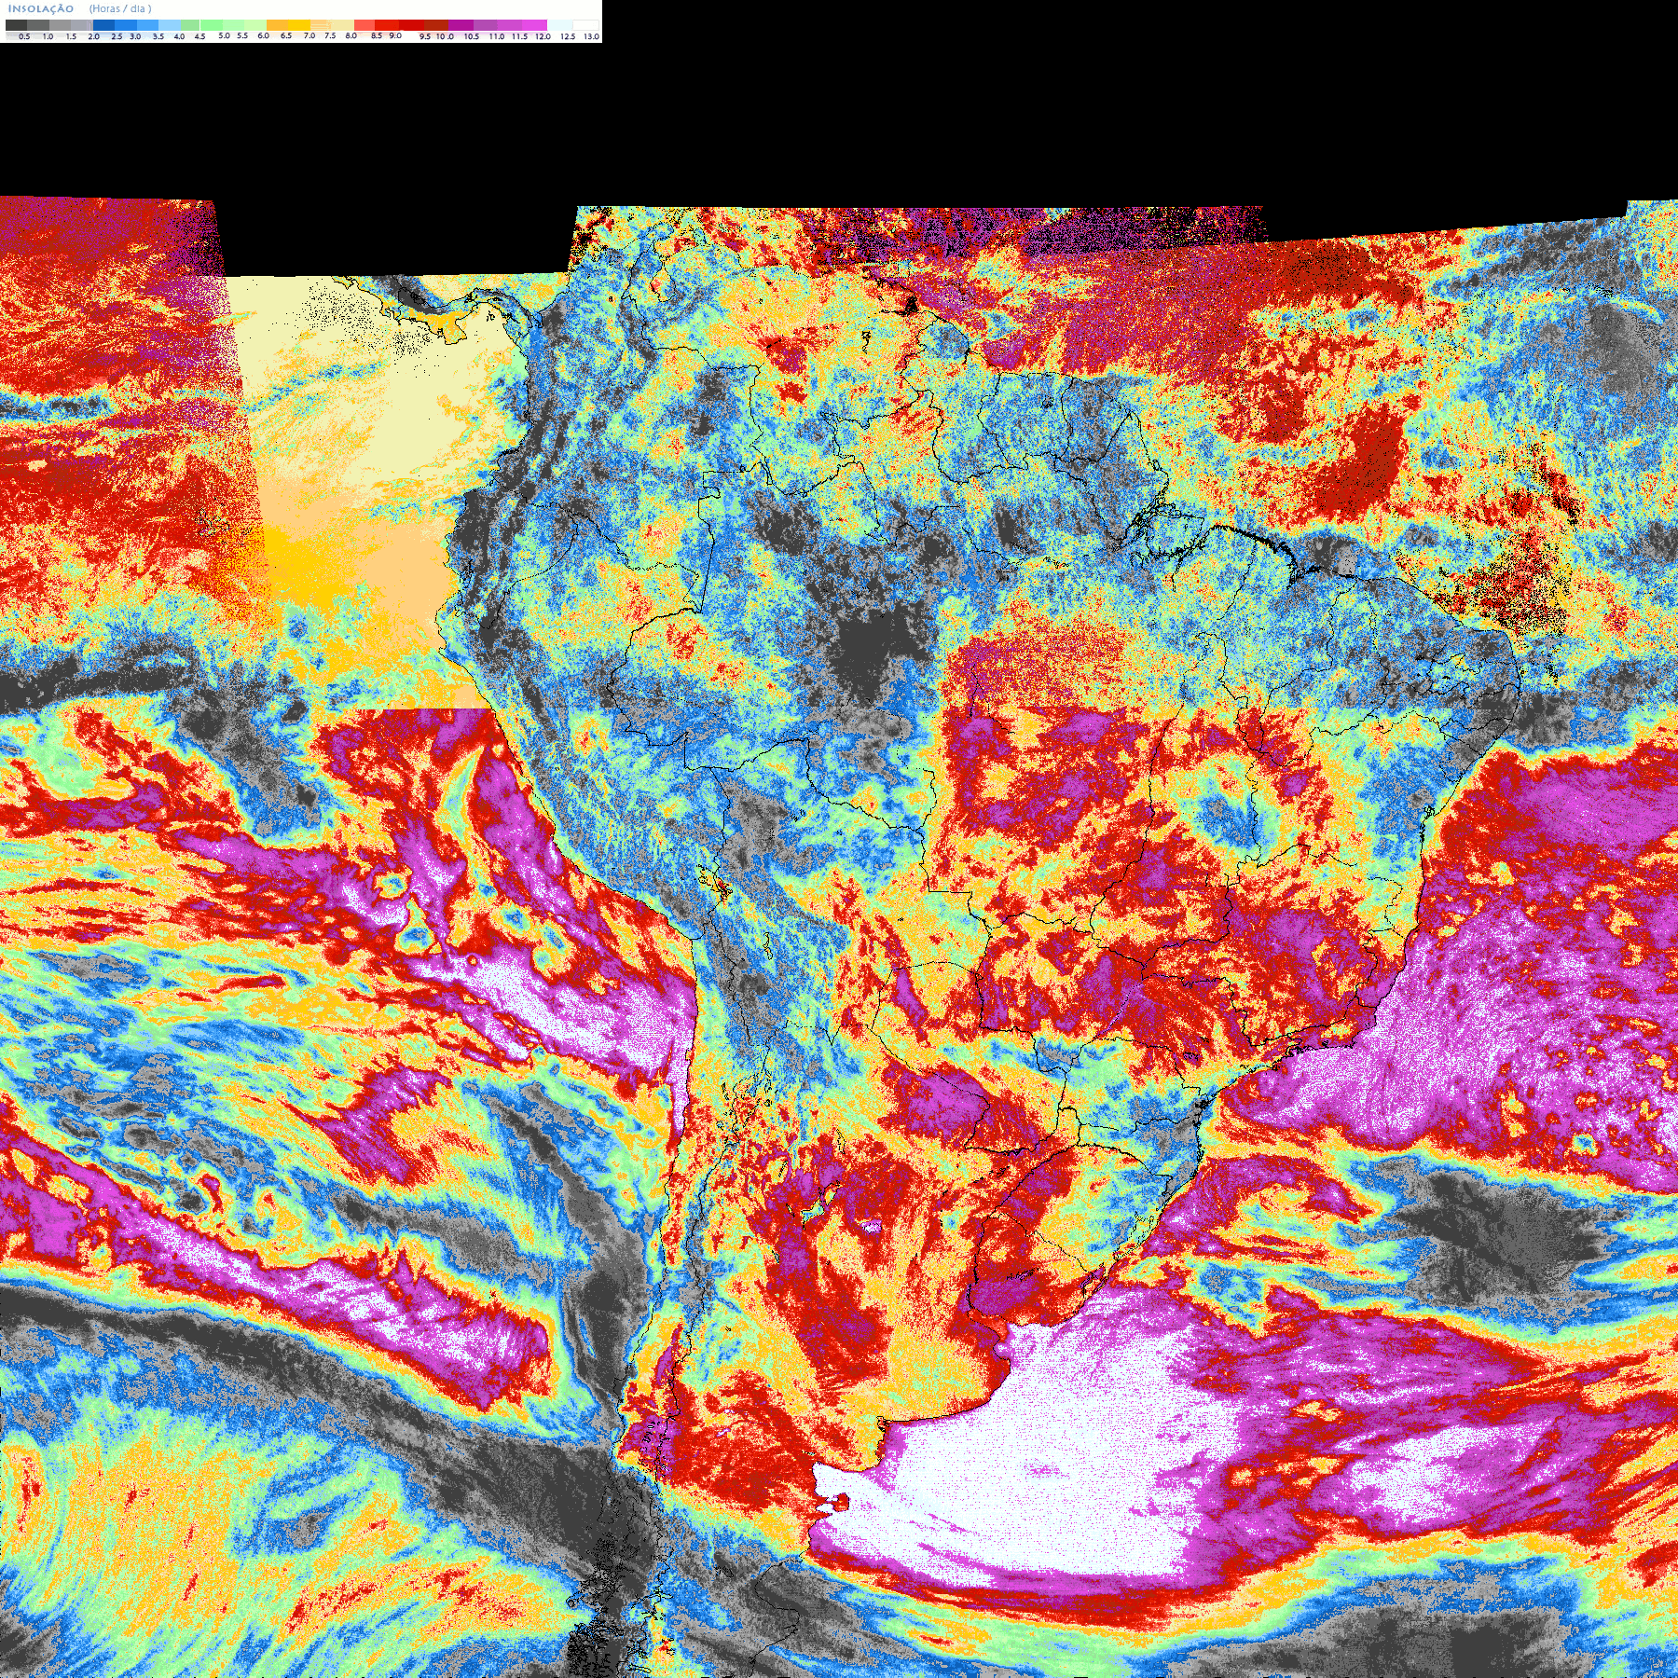1678x1678 pixels.
Task: Click the 'INSOLAÇÃO' legend title
Action: pyautogui.click(x=41, y=8)
